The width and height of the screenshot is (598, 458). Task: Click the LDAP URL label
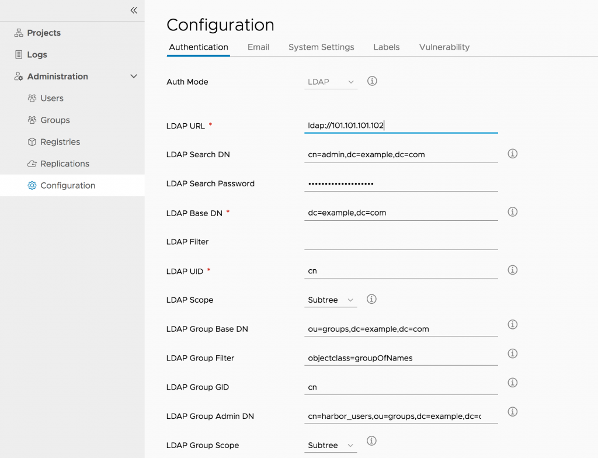[x=185, y=126]
